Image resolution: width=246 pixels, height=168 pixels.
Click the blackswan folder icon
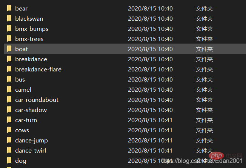click(9, 18)
